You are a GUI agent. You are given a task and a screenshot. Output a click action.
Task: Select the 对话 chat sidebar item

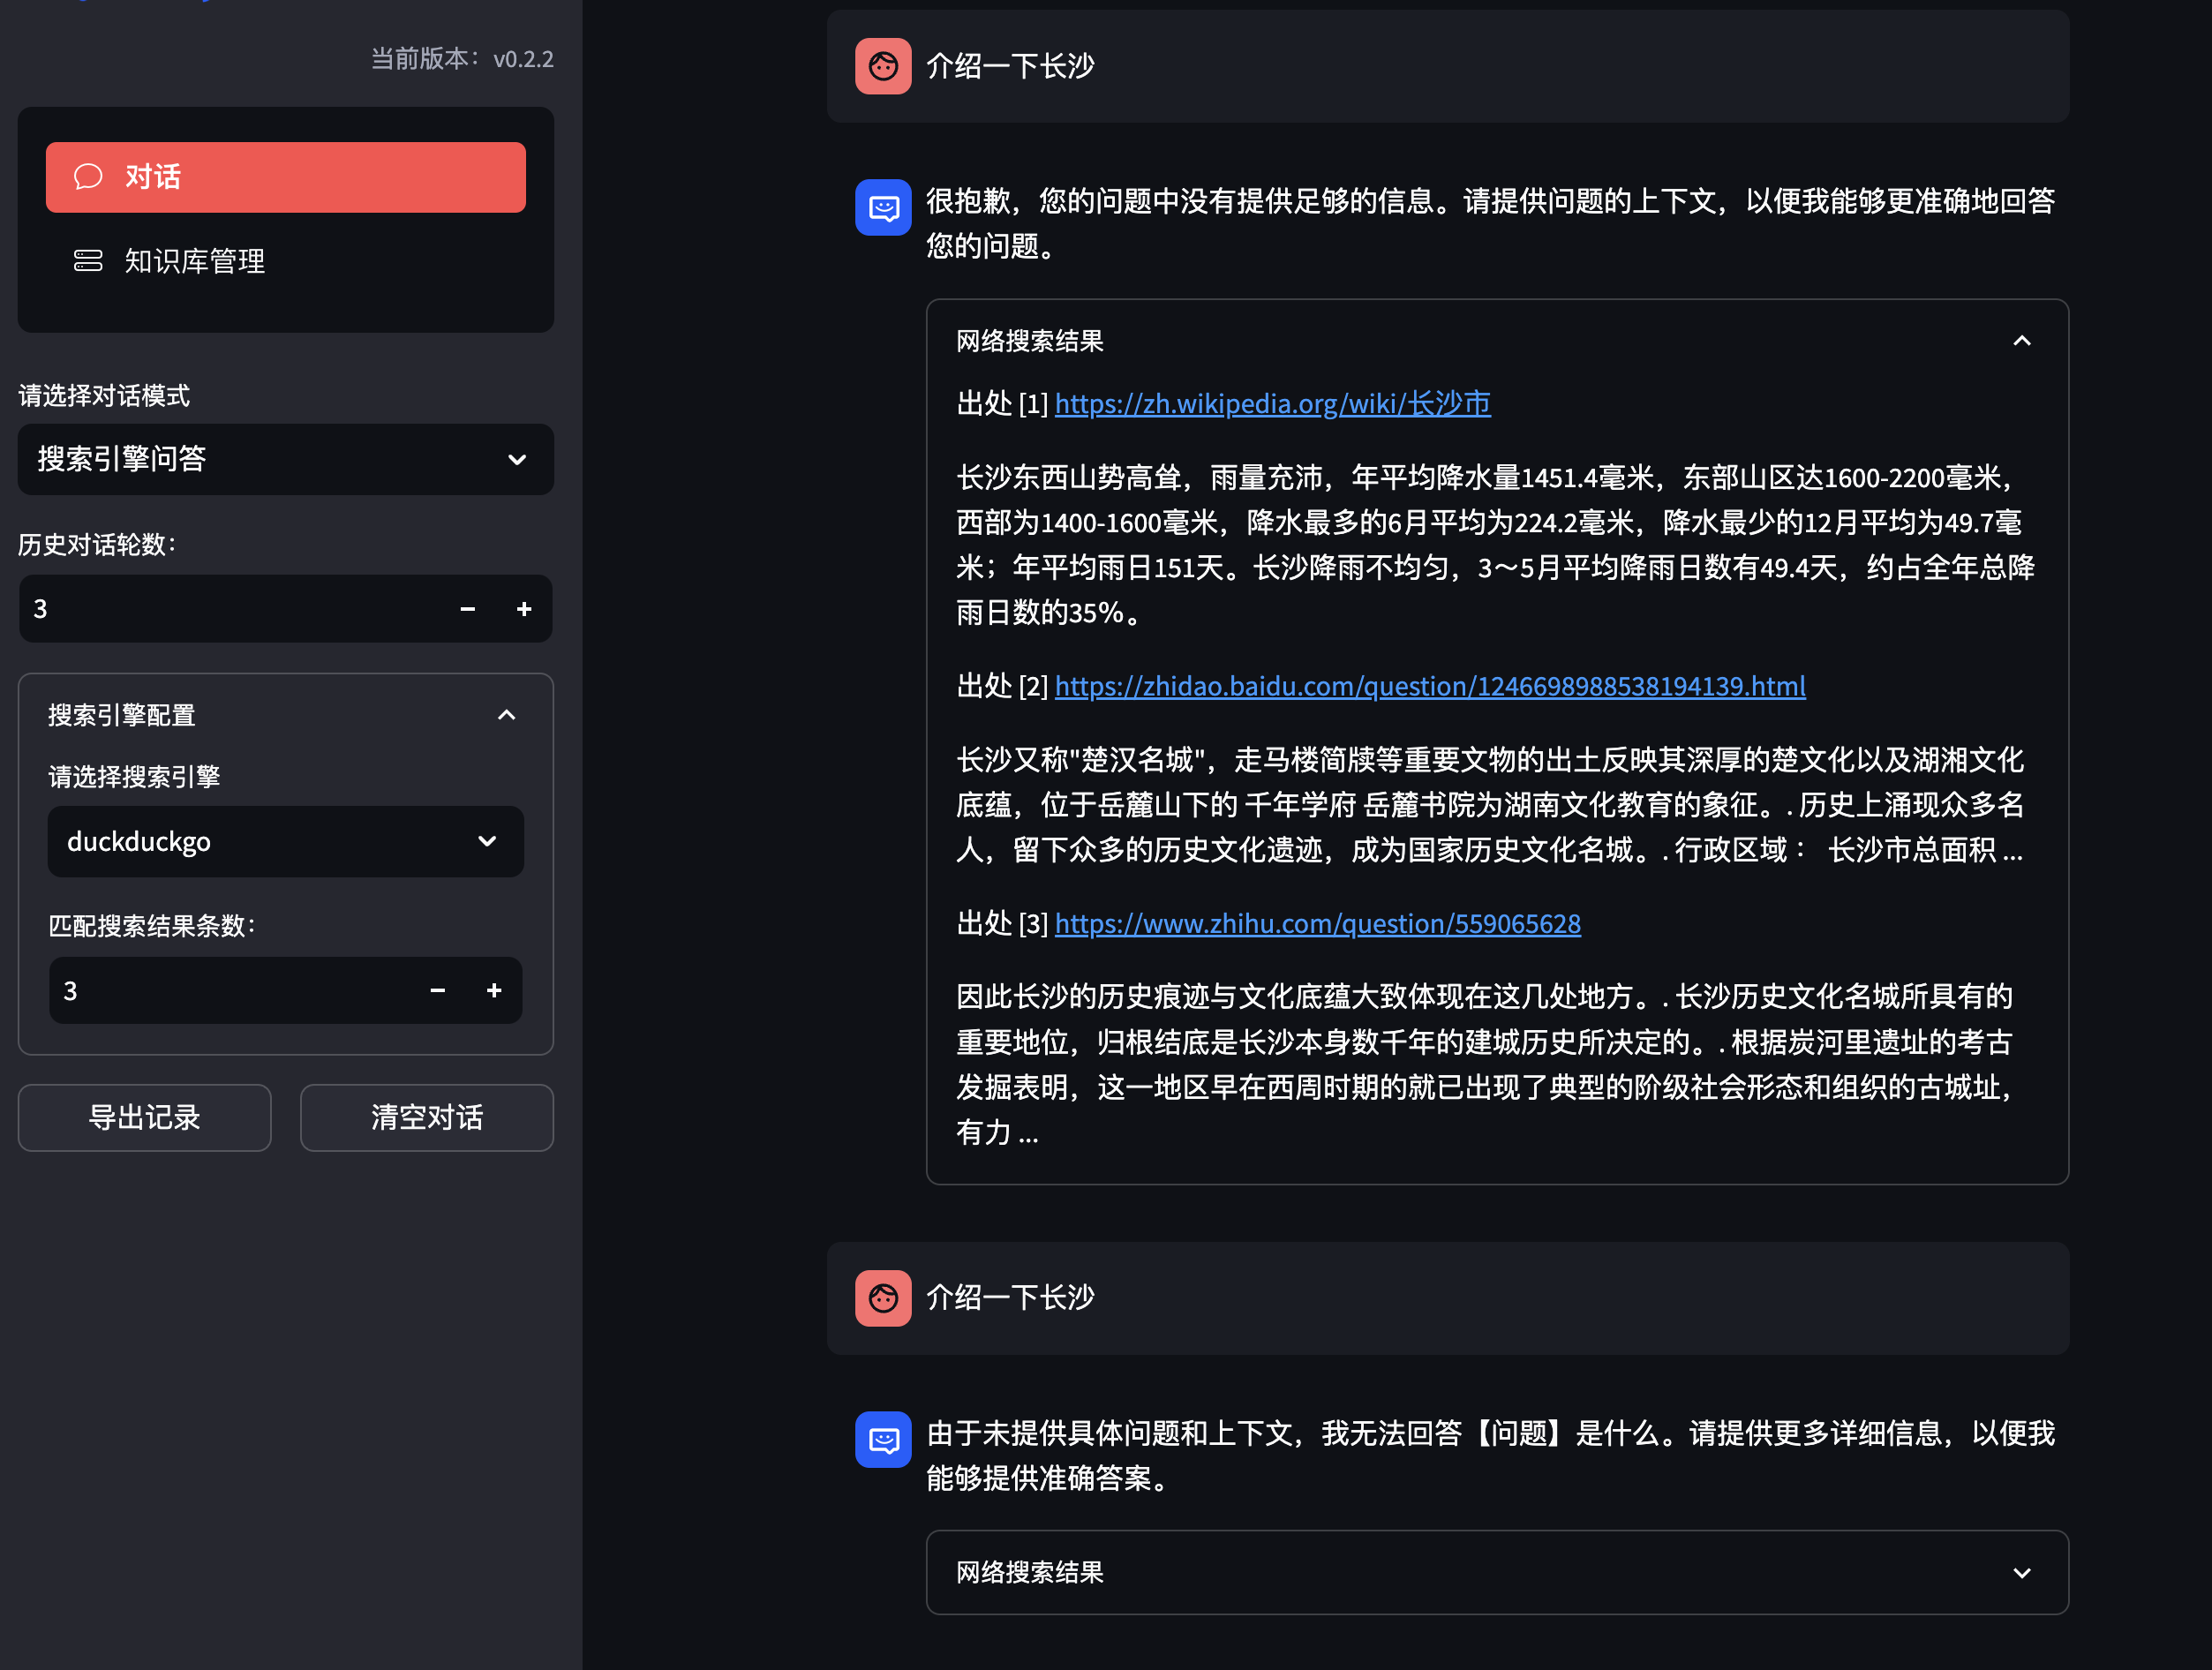[x=285, y=176]
